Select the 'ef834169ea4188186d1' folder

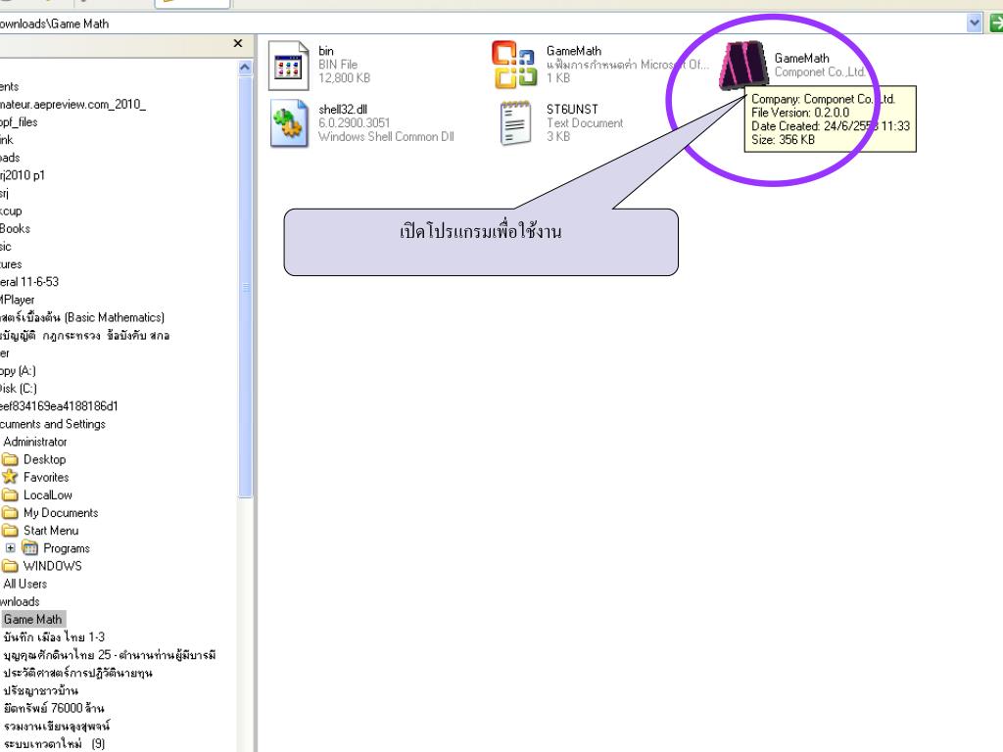(59, 406)
